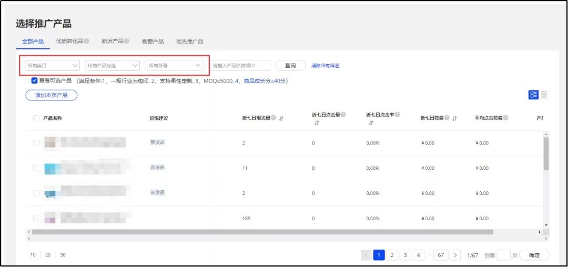Switch to list view layout icon

click(533, 95)
